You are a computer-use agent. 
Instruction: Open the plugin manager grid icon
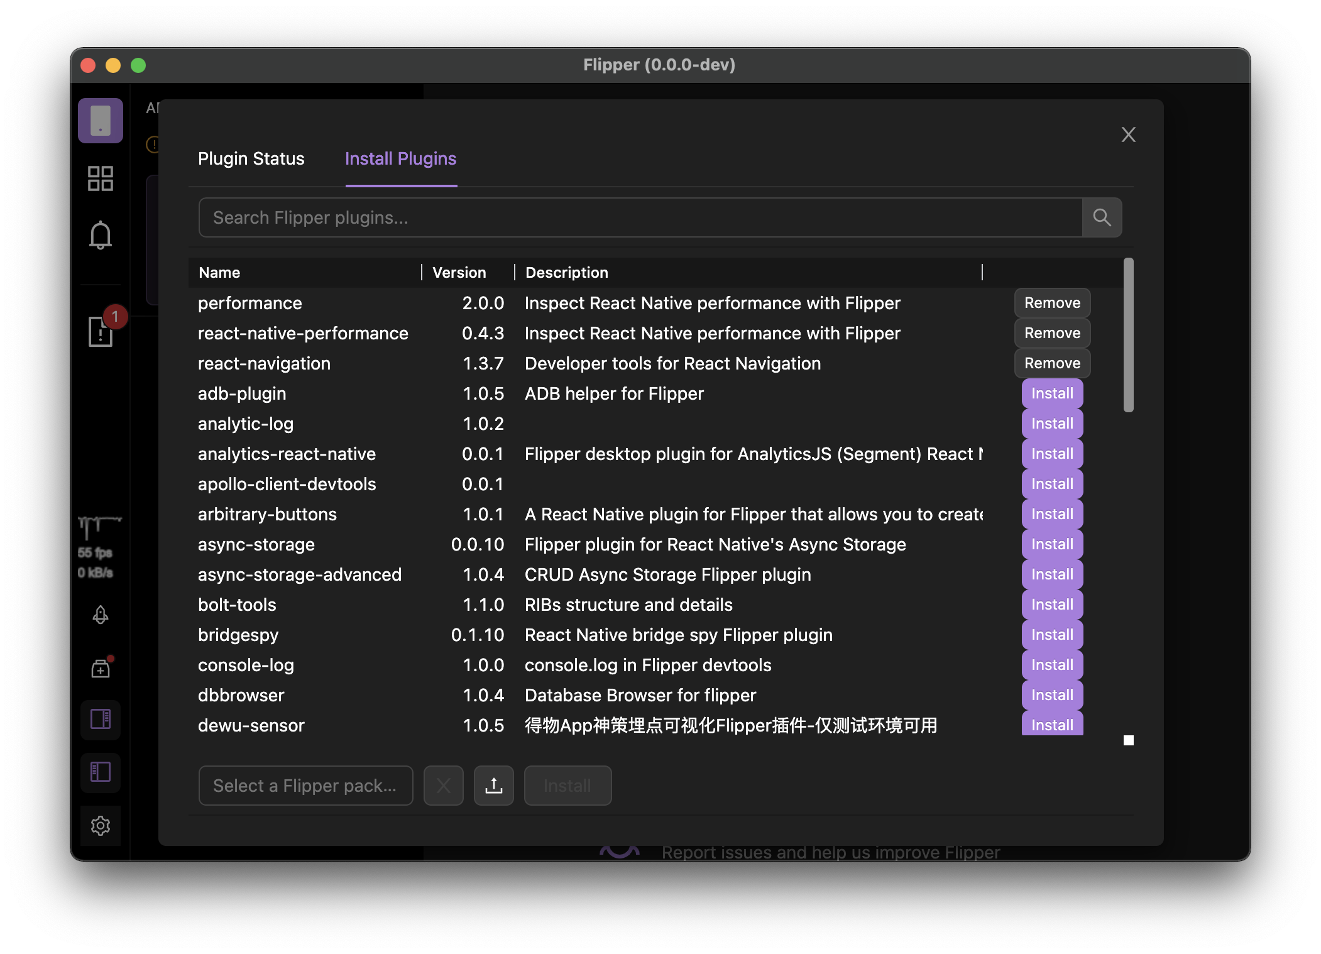pyautogui.click(x=101, y=178)
